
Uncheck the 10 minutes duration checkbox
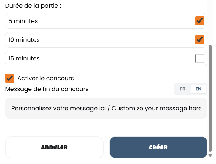199,39
